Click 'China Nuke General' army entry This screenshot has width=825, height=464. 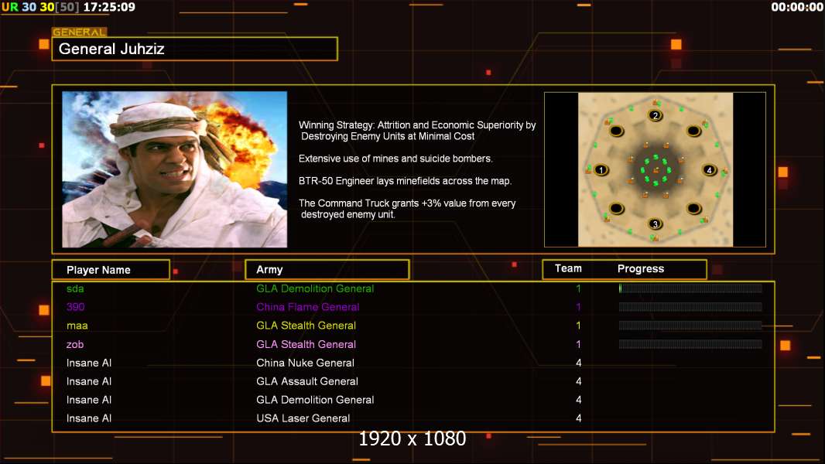point(305,363)
